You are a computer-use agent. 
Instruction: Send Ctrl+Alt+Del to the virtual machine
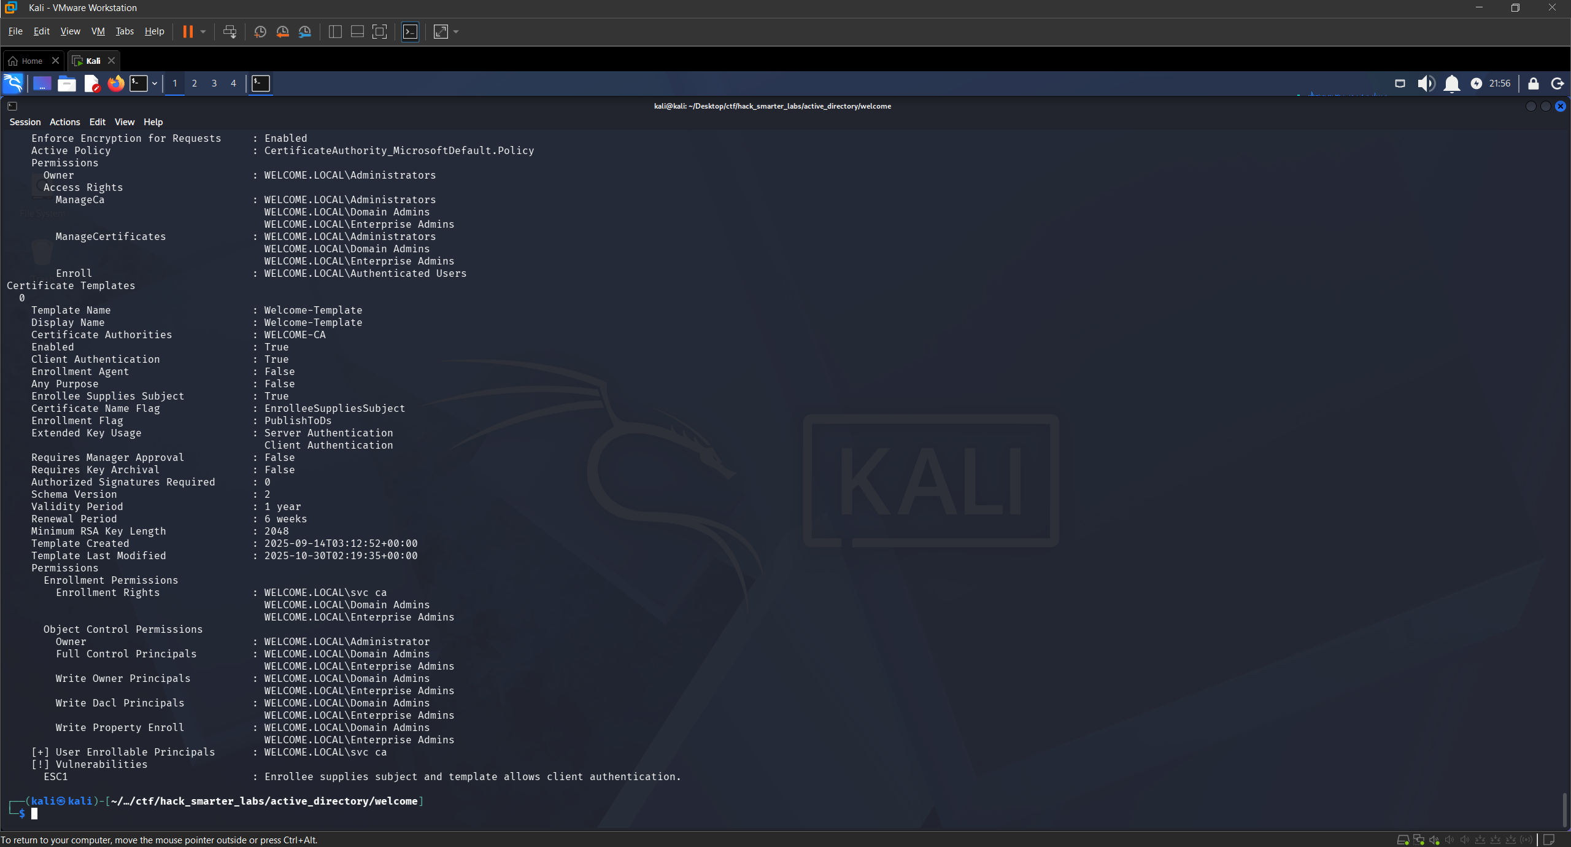click(230, 31)
